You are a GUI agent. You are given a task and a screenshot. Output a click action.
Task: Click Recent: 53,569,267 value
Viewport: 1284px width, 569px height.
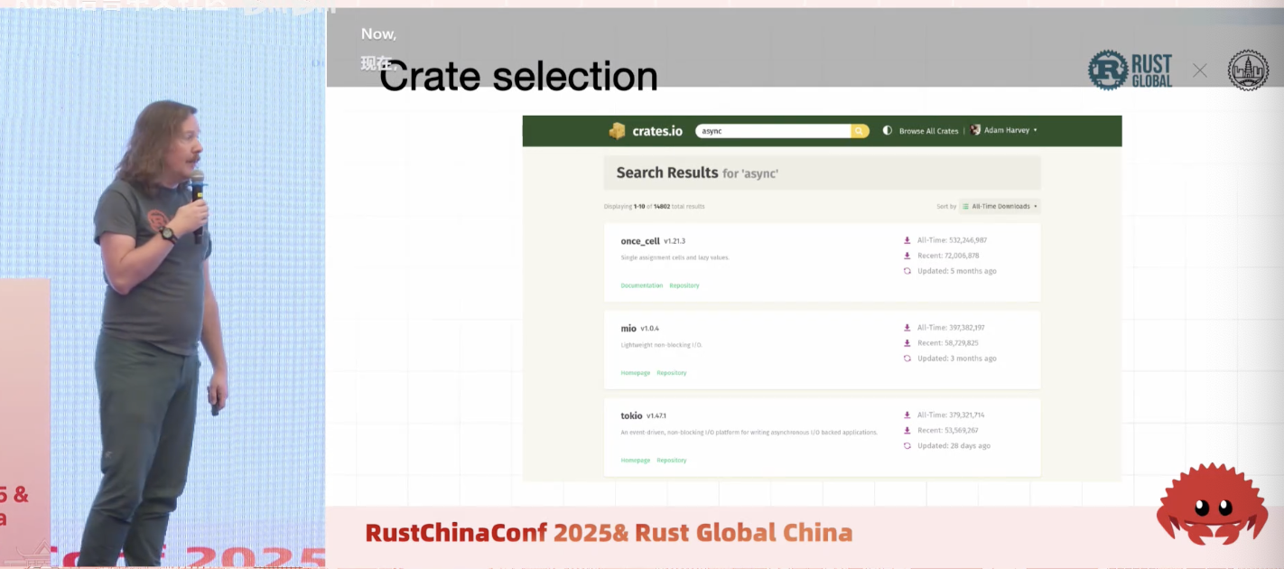pos(948,431)
